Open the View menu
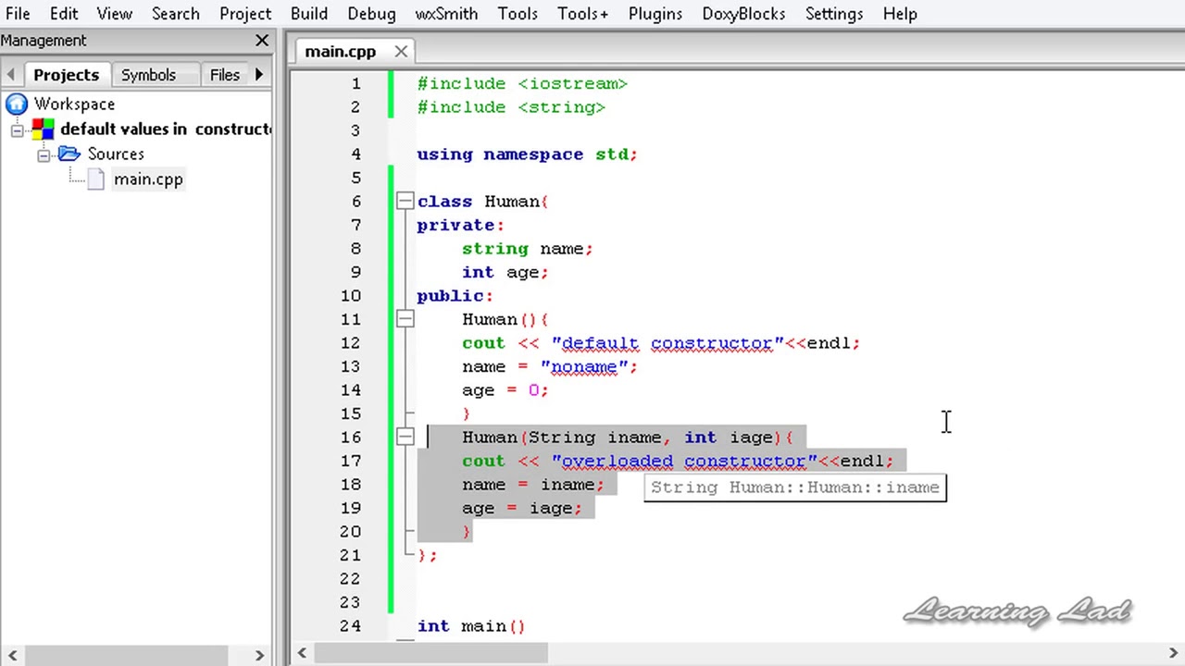This screenshot has height=666, width=1185. tap(115, 14)
